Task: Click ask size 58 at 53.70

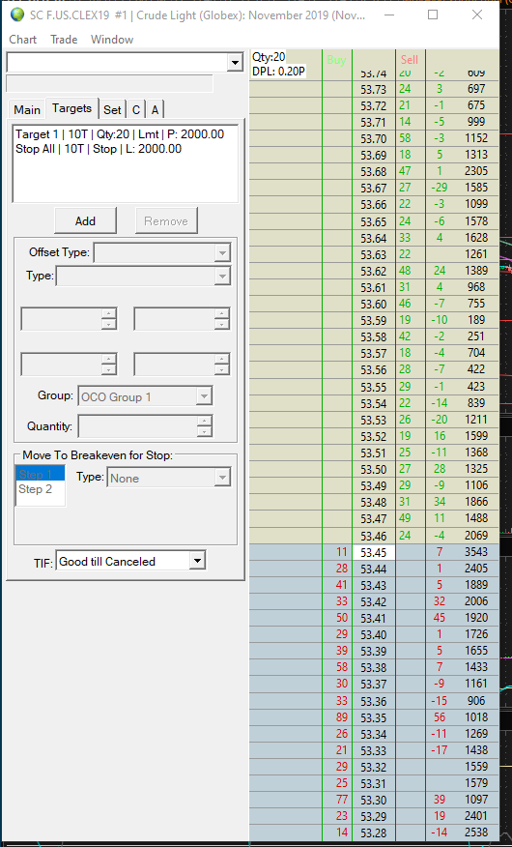Action: 405,138
